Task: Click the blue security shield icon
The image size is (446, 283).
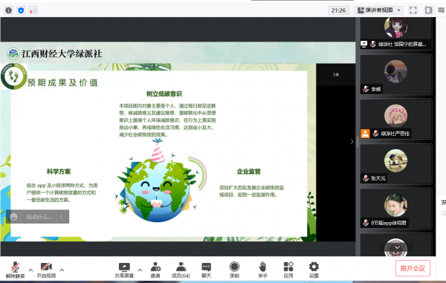Action: [x=21, y=10]
